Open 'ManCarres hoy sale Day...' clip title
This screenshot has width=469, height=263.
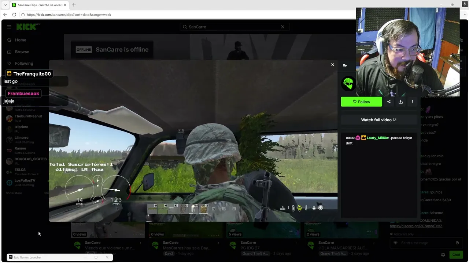coord(187,248)
